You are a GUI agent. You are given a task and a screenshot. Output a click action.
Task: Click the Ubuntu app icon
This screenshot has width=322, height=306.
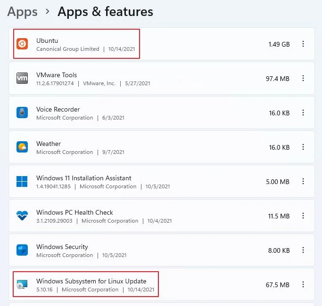pyautogui.click(x=22, y=44)
